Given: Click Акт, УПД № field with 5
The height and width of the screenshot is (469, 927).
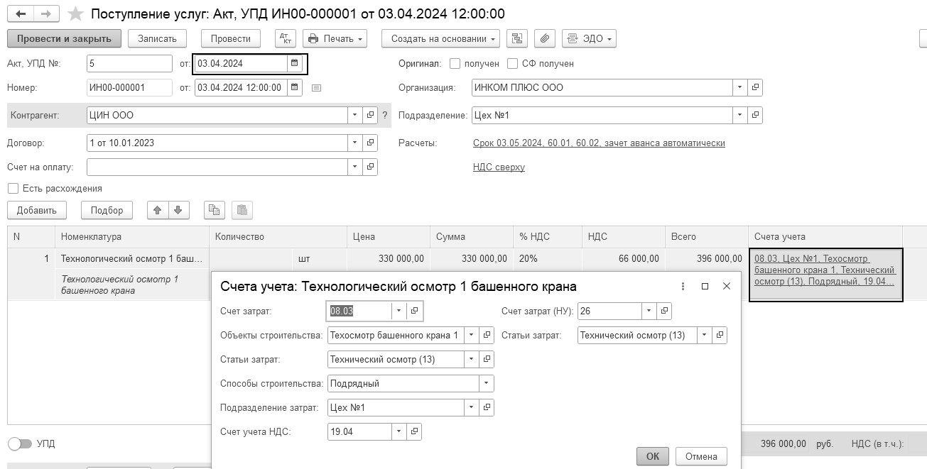Looking at the screenshot, I should click(129, 63).
